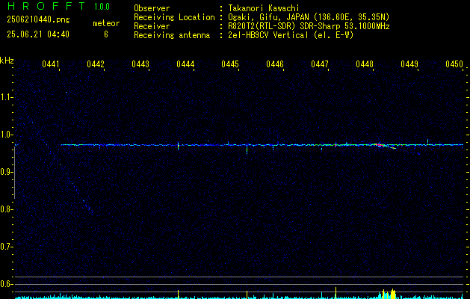Click time marker 0446
The height and width of the screenshot is (299, 470).
(x=275, y=64)
